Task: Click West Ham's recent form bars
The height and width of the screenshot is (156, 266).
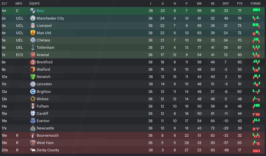Action: (256, 143)
